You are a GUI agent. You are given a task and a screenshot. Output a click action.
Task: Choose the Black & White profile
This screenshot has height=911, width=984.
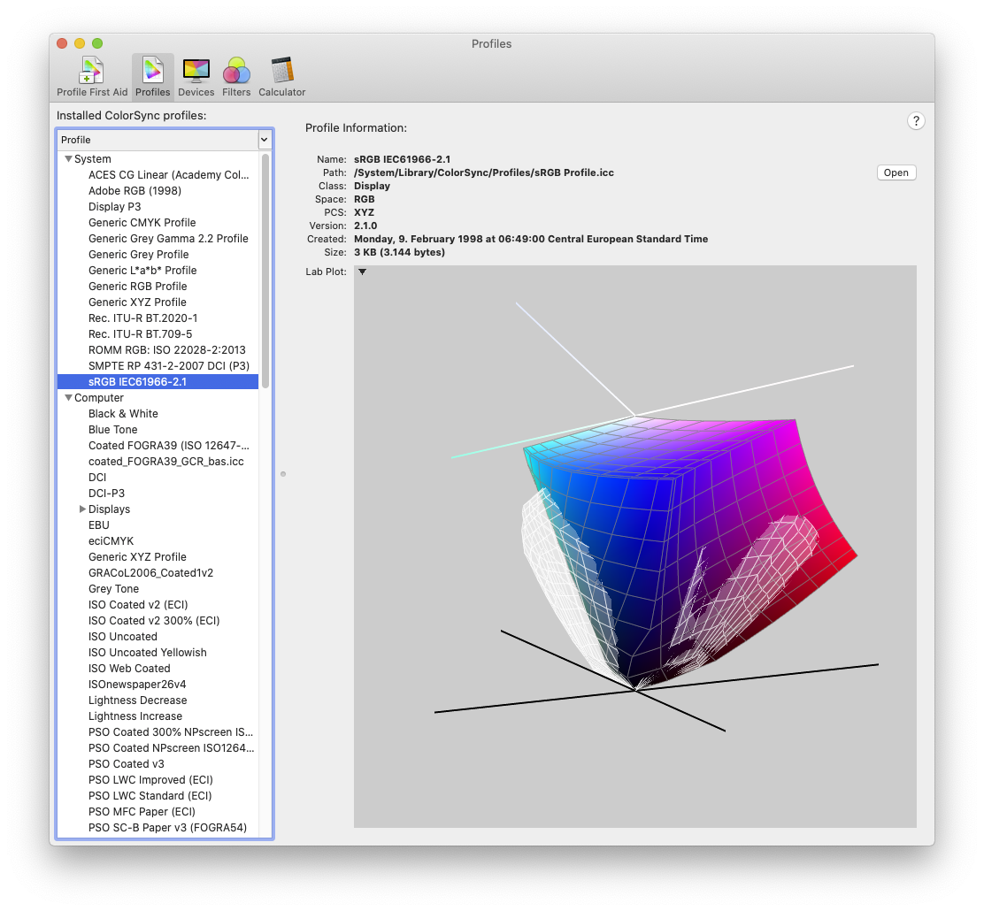(x=123, y=413)
